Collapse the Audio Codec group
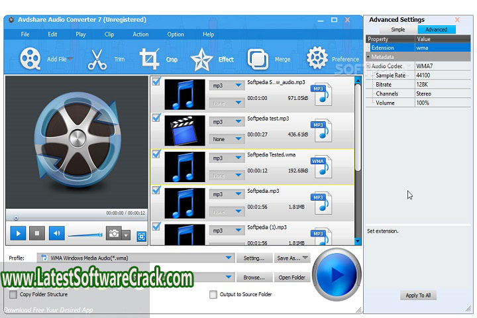The height and width of the screenshot is (318, 477). tap(368, 66)
